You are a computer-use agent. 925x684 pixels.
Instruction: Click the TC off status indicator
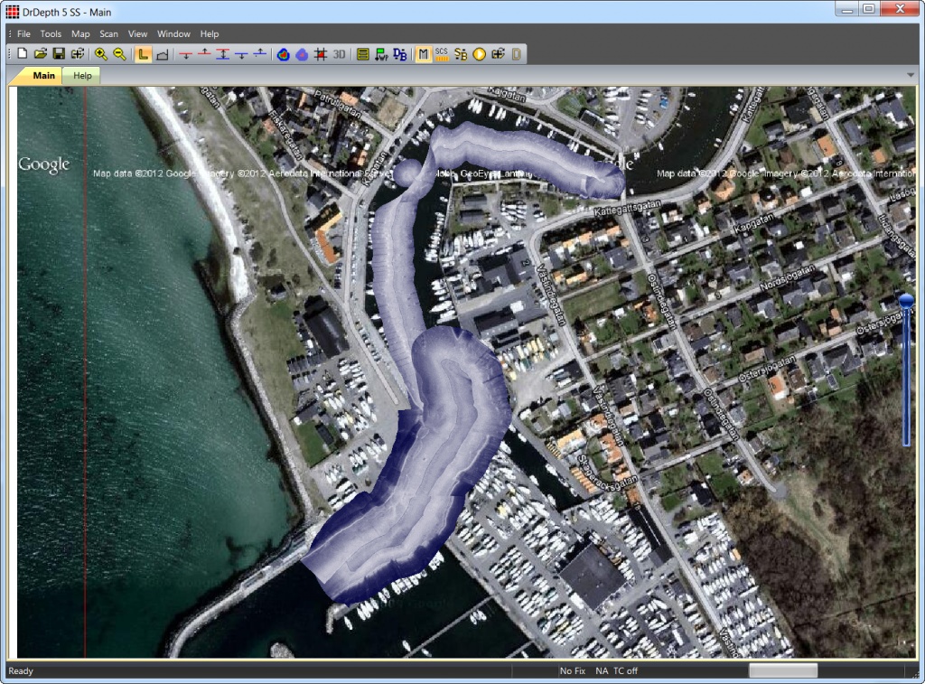click(x=625, y=670)
